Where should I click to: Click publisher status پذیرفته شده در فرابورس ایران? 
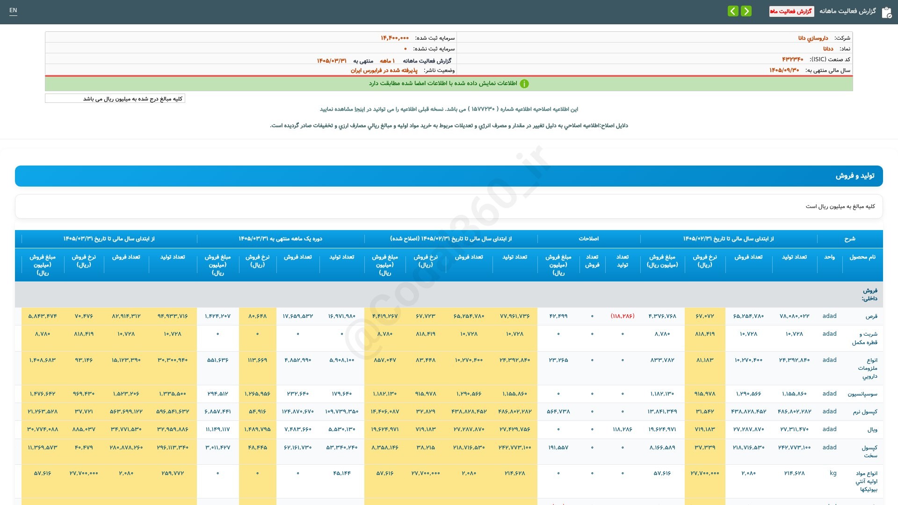click(384, 70)
